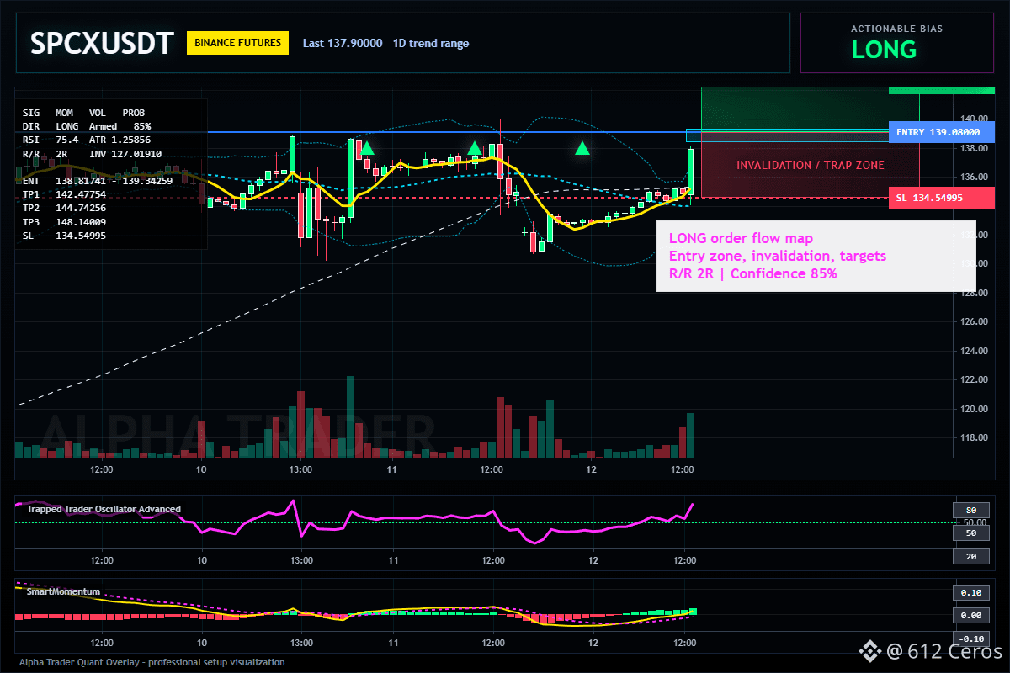1010x673 pixels.
Task: Click the TP1 142.47754 row
Action: pos(64,194)
